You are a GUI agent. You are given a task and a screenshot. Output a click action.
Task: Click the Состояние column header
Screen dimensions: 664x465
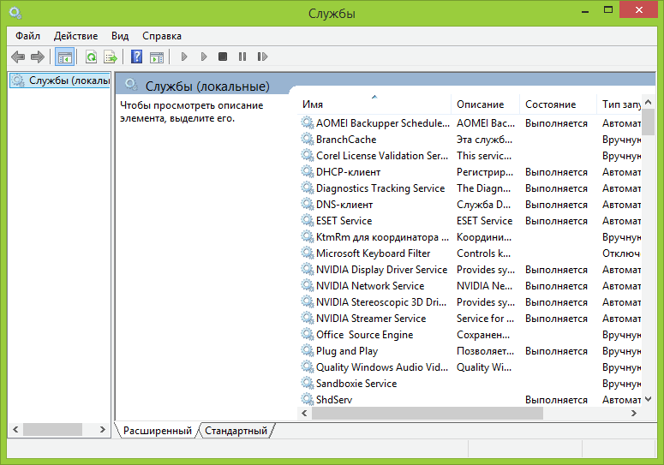[550, 104]
